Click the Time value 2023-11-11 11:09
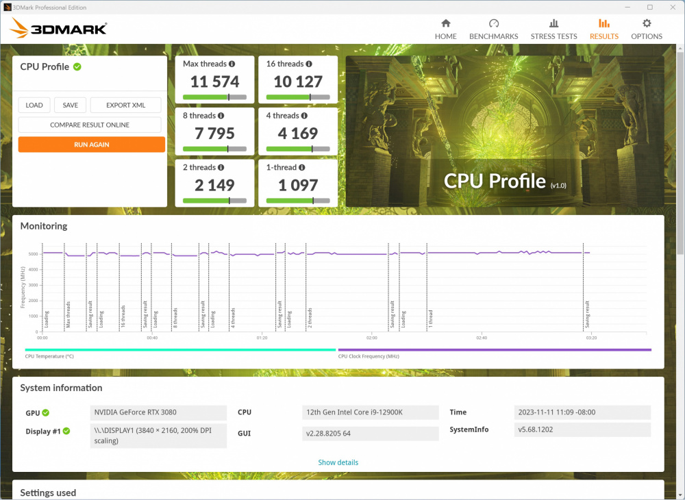This screenshot has height=500, width=685. point(582,412)
